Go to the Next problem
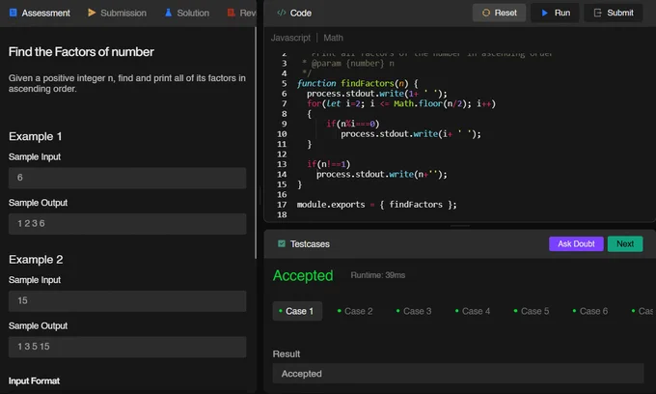The height and width of the screenshot is (394, 656). (x=625, y=243)
